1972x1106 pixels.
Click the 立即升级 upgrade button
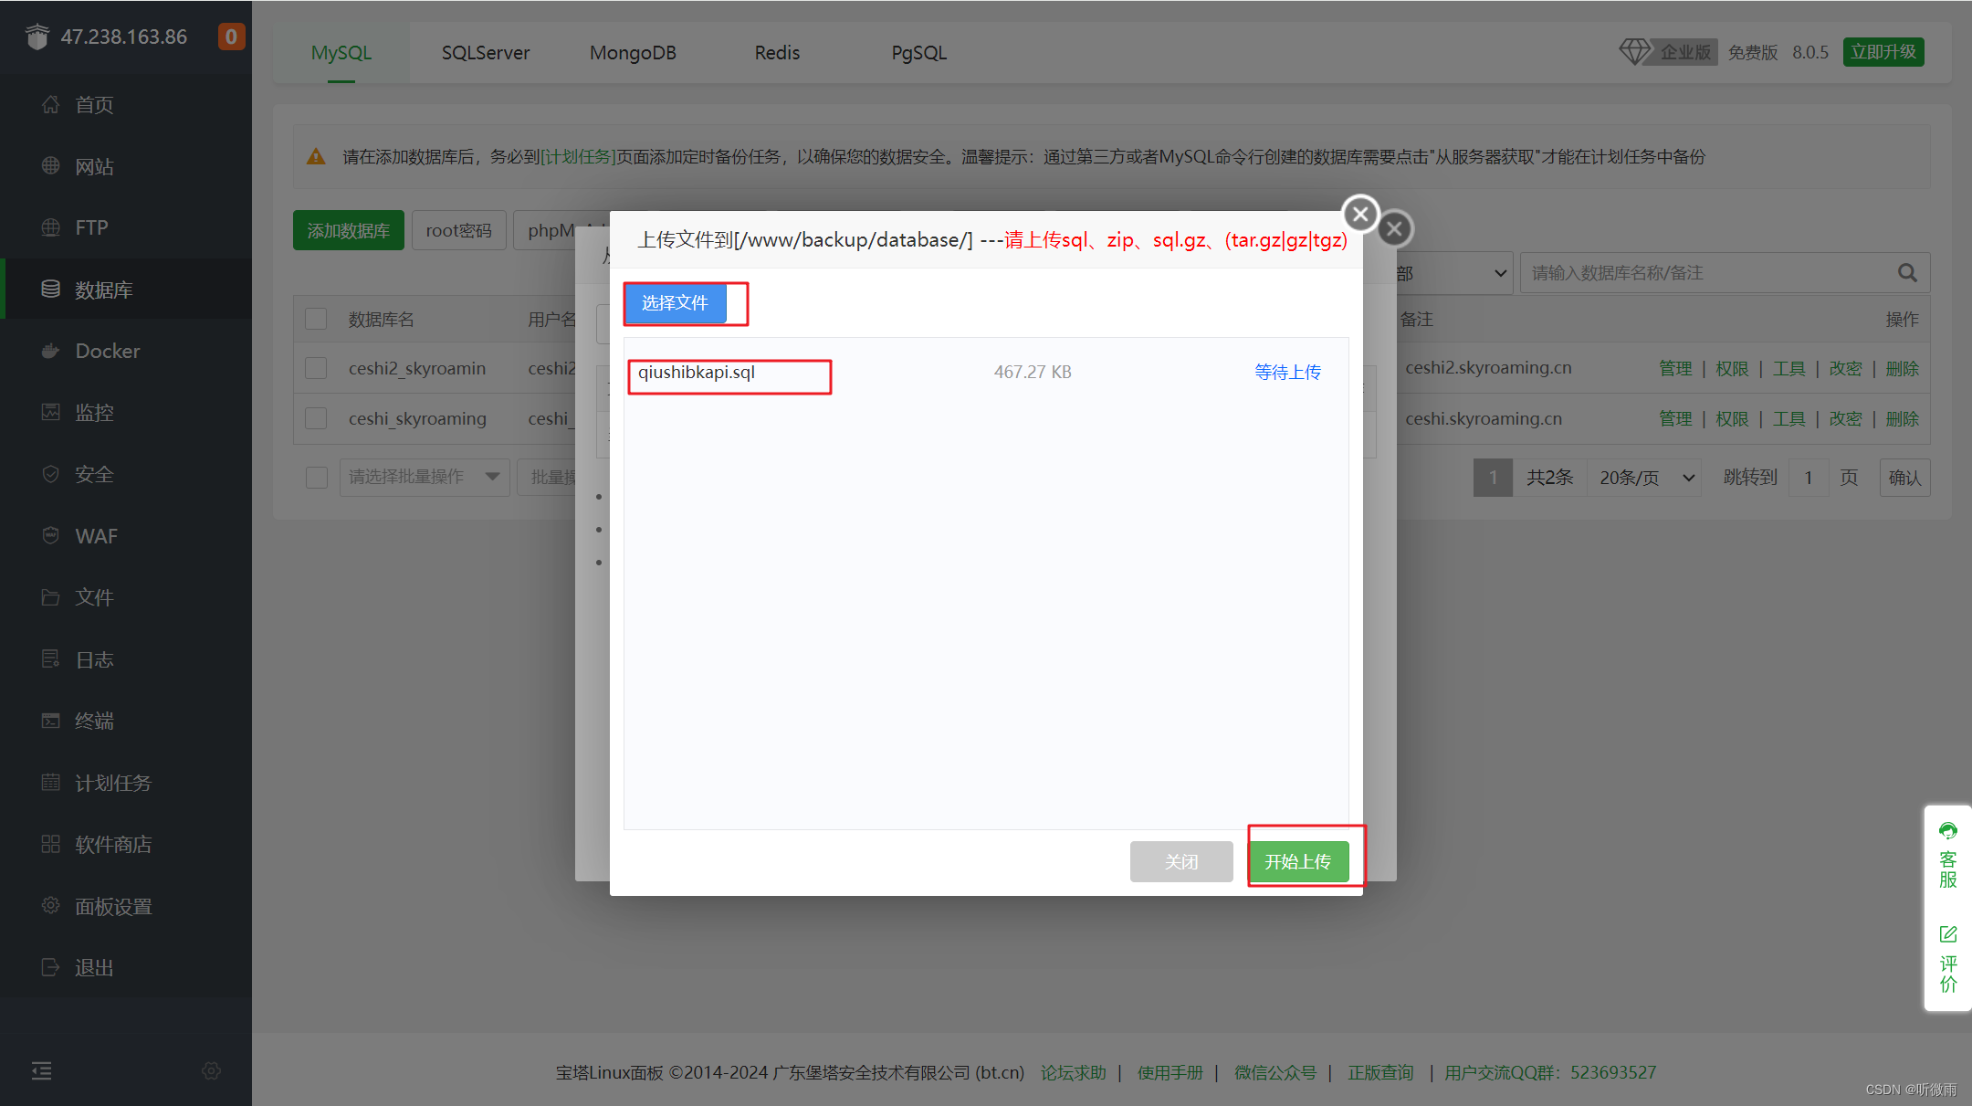pyautogui.click(x=1883, y=52)
